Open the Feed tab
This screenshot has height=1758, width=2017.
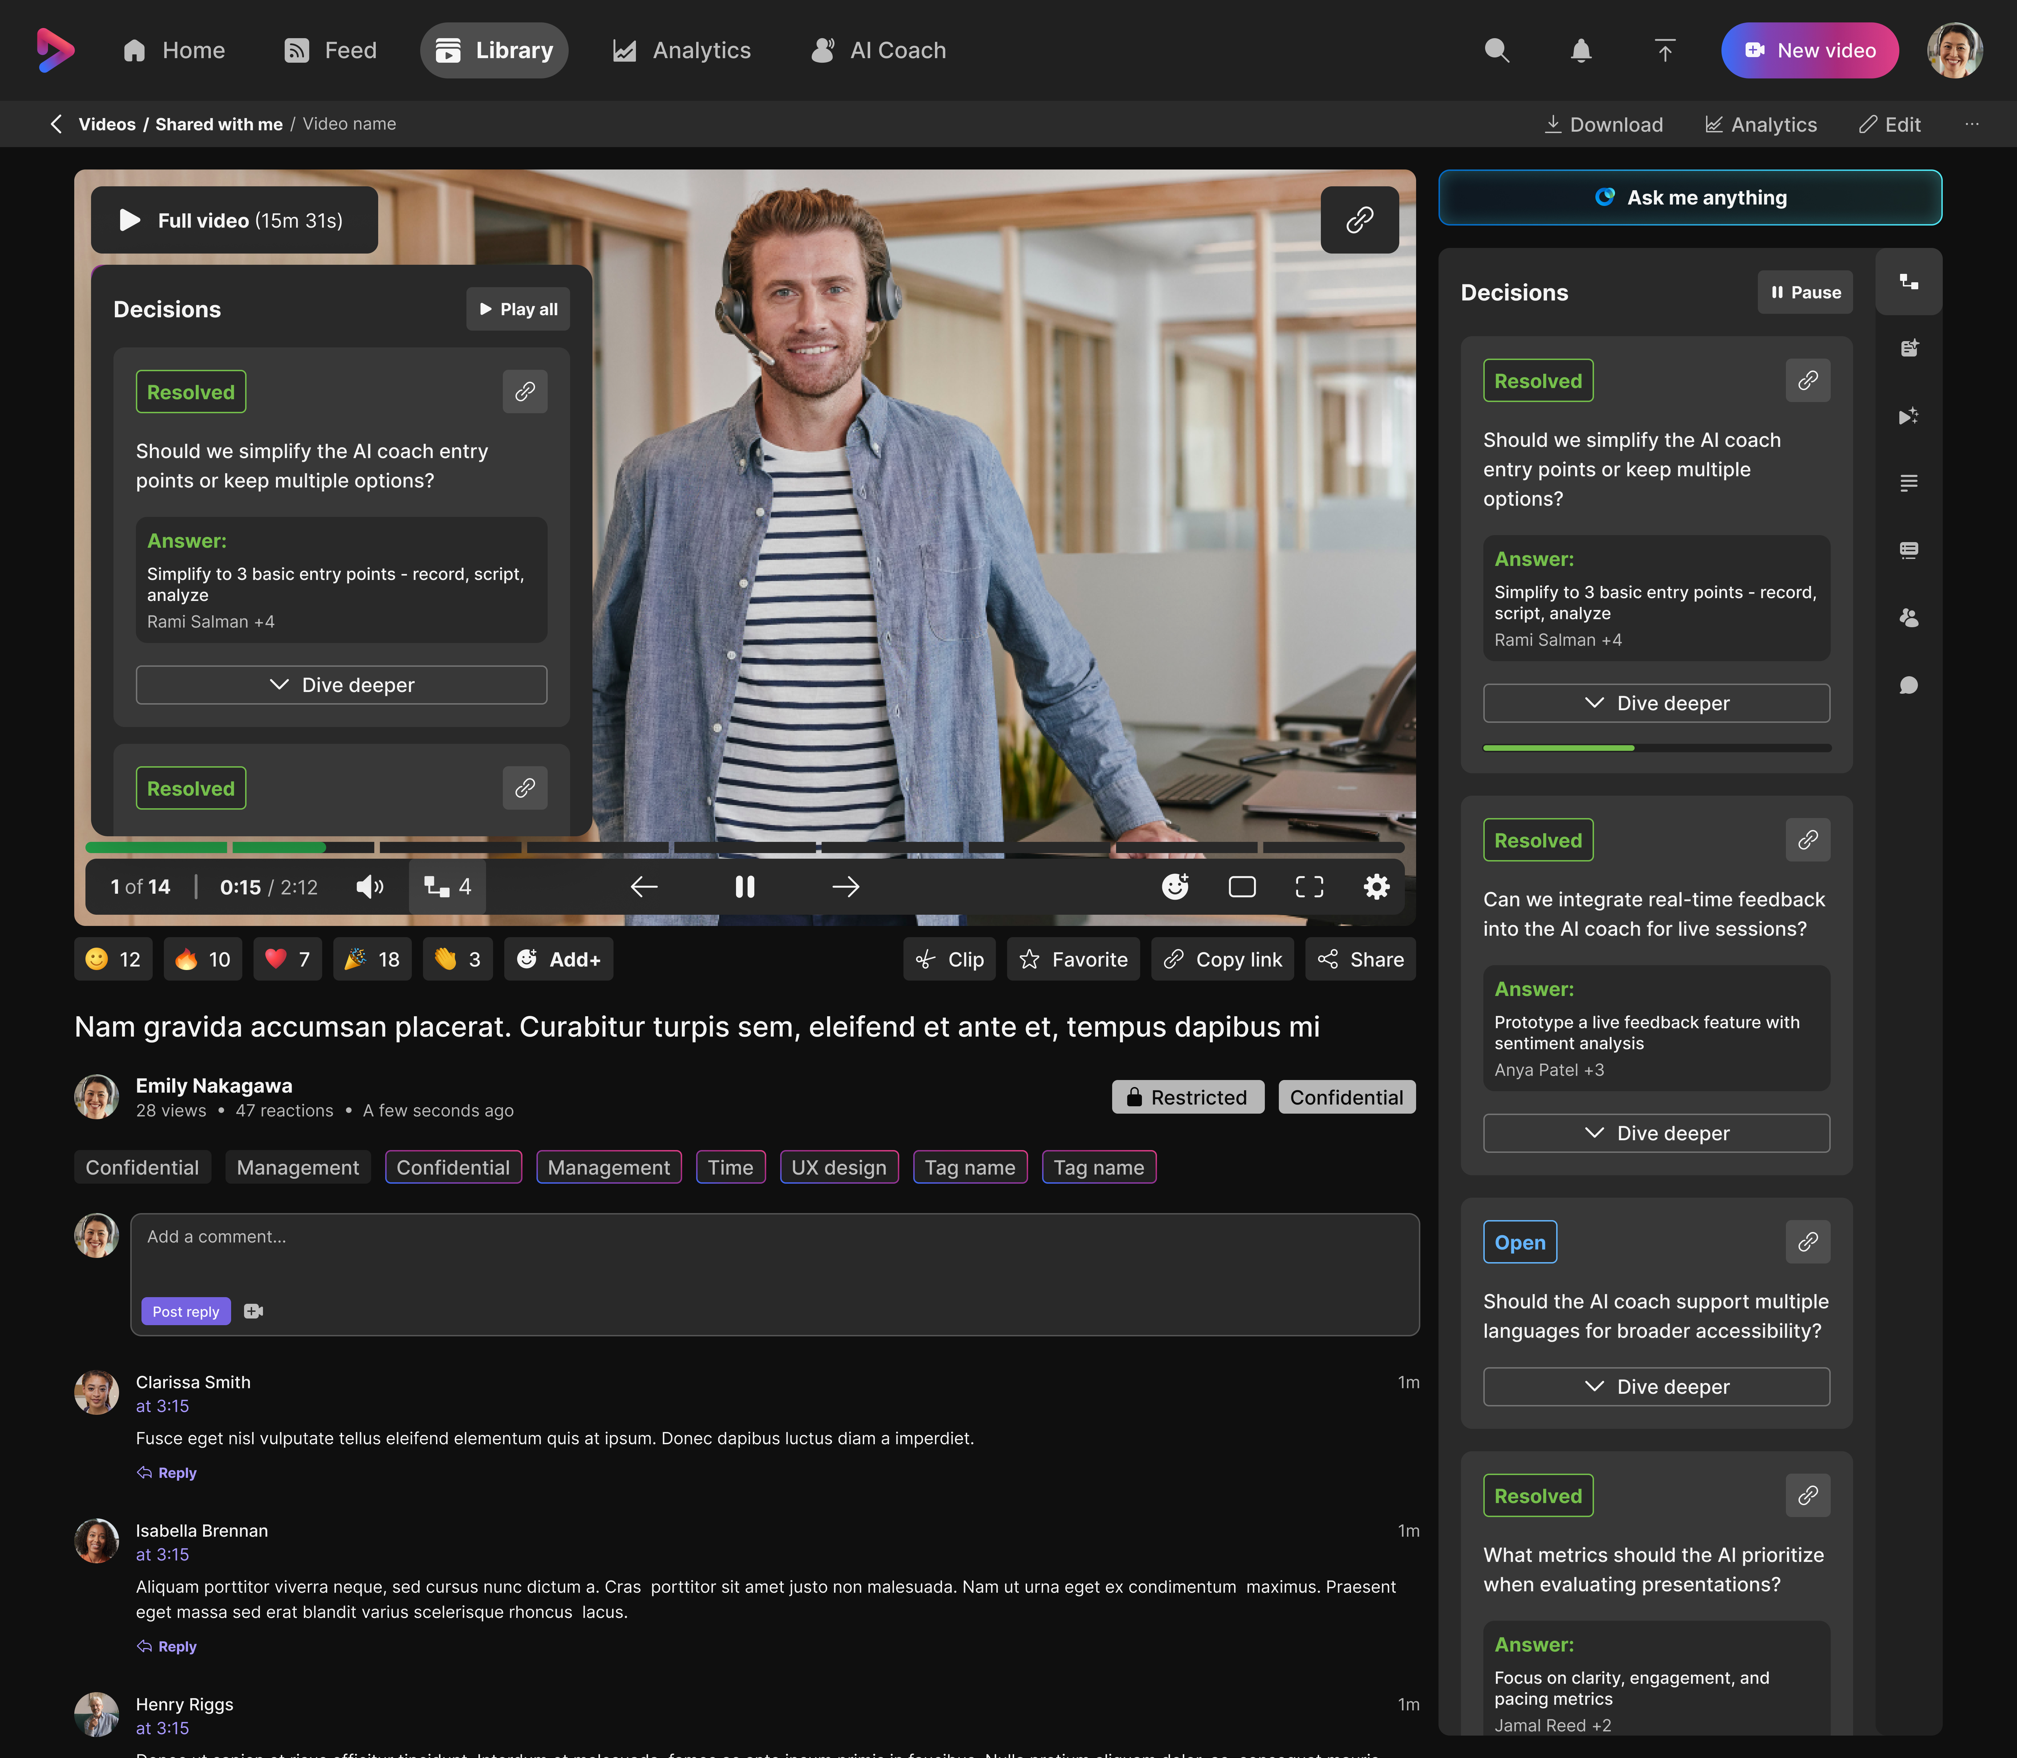[331, 50]
